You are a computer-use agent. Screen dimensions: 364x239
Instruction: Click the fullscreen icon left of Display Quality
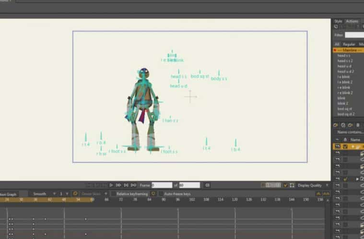click(292, 185)
